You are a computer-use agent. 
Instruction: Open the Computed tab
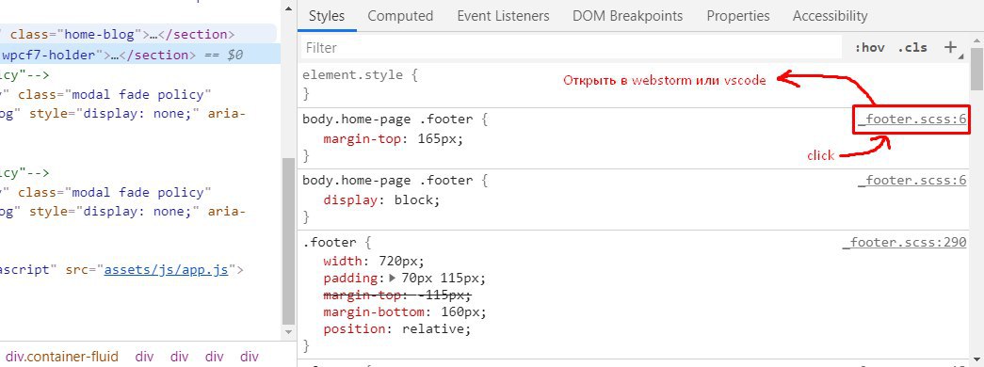[x=400, y=16]
